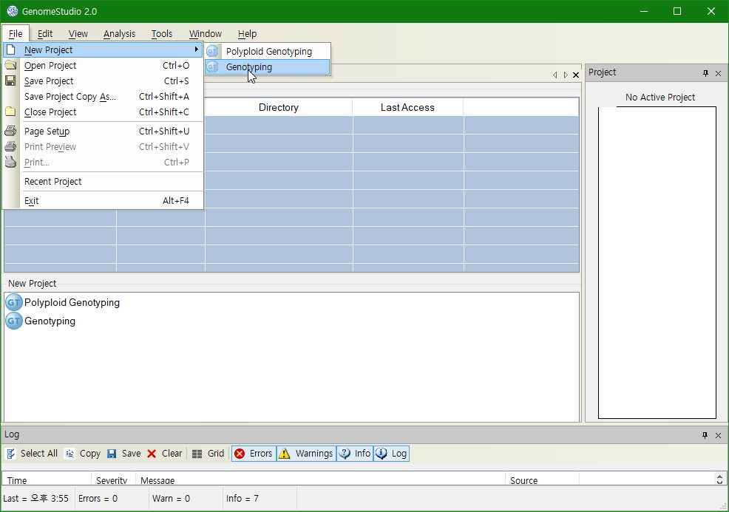Click the Genotyping GT list icon
The width and height of the screenshot is (729, 512).
14,321
